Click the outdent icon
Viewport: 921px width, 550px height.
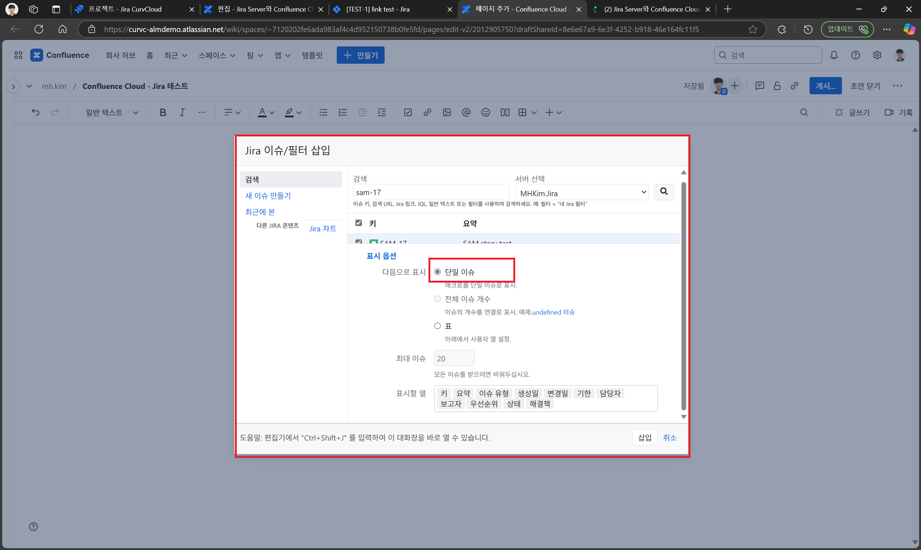(x=362, y=112)
